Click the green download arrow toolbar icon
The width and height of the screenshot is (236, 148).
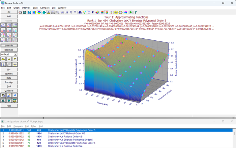pos(131,12)
